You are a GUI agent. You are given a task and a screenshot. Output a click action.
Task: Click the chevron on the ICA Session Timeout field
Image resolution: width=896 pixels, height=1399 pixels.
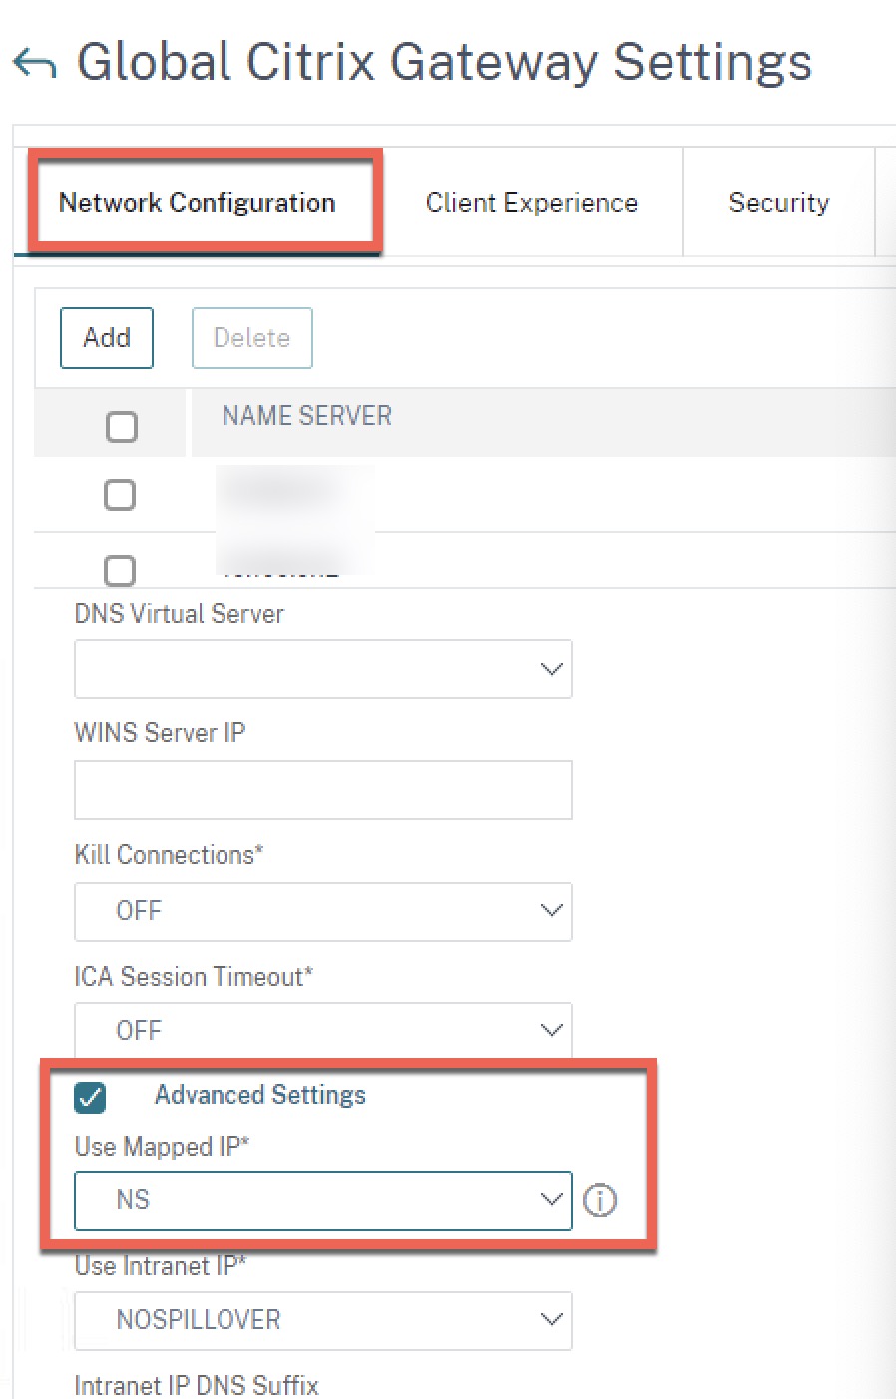(x=551, y=1028)
